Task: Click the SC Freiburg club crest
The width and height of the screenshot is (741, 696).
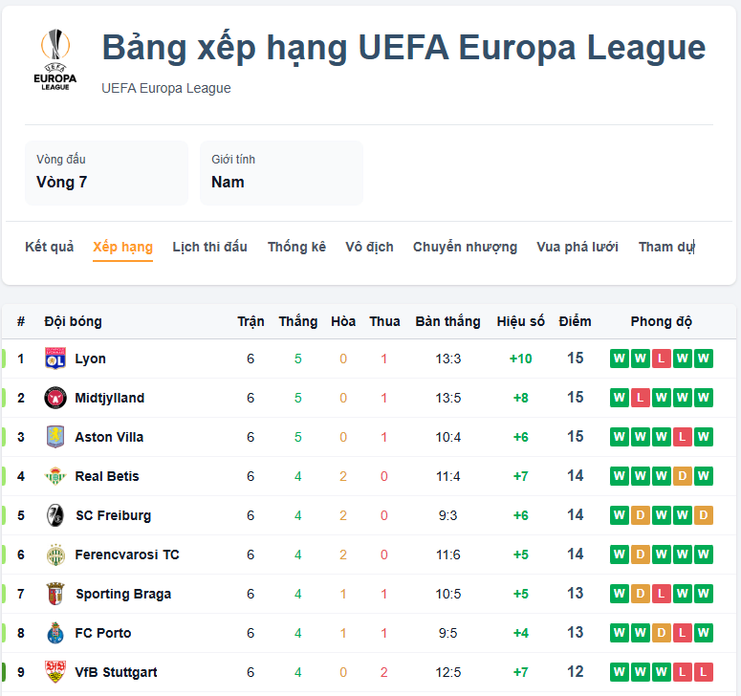Action: pos(54,515)
